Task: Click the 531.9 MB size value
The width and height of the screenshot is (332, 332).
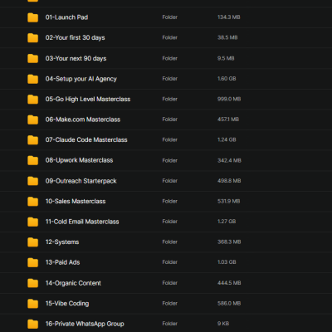Action: tap(229, 201)
